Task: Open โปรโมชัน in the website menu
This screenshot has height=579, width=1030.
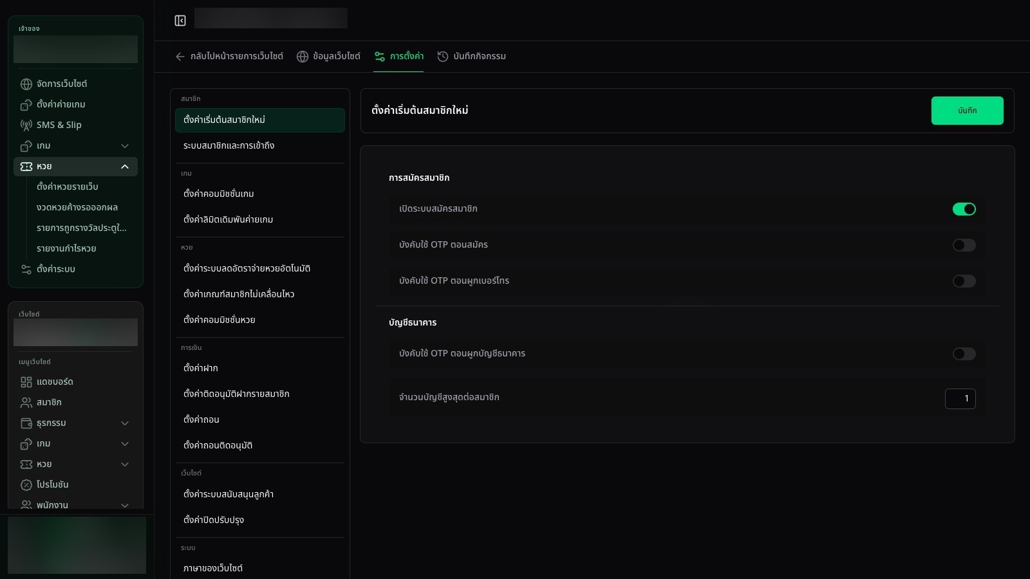Action: coord(75,485)
